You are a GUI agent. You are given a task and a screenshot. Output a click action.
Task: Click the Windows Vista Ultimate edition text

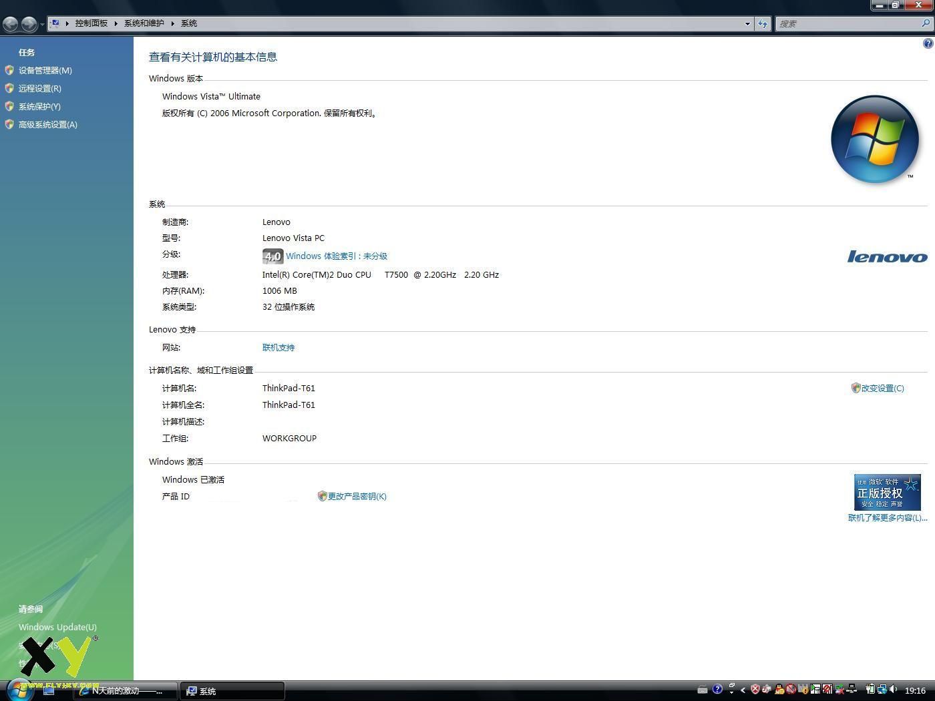click(211, 96)
